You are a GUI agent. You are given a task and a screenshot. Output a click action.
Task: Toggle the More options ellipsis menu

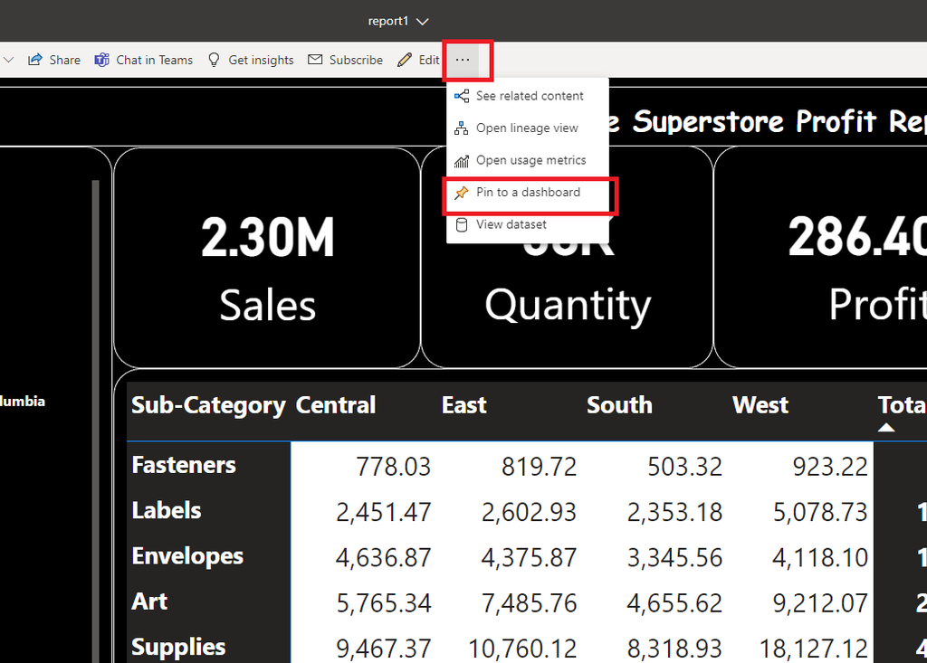(463, 60)
